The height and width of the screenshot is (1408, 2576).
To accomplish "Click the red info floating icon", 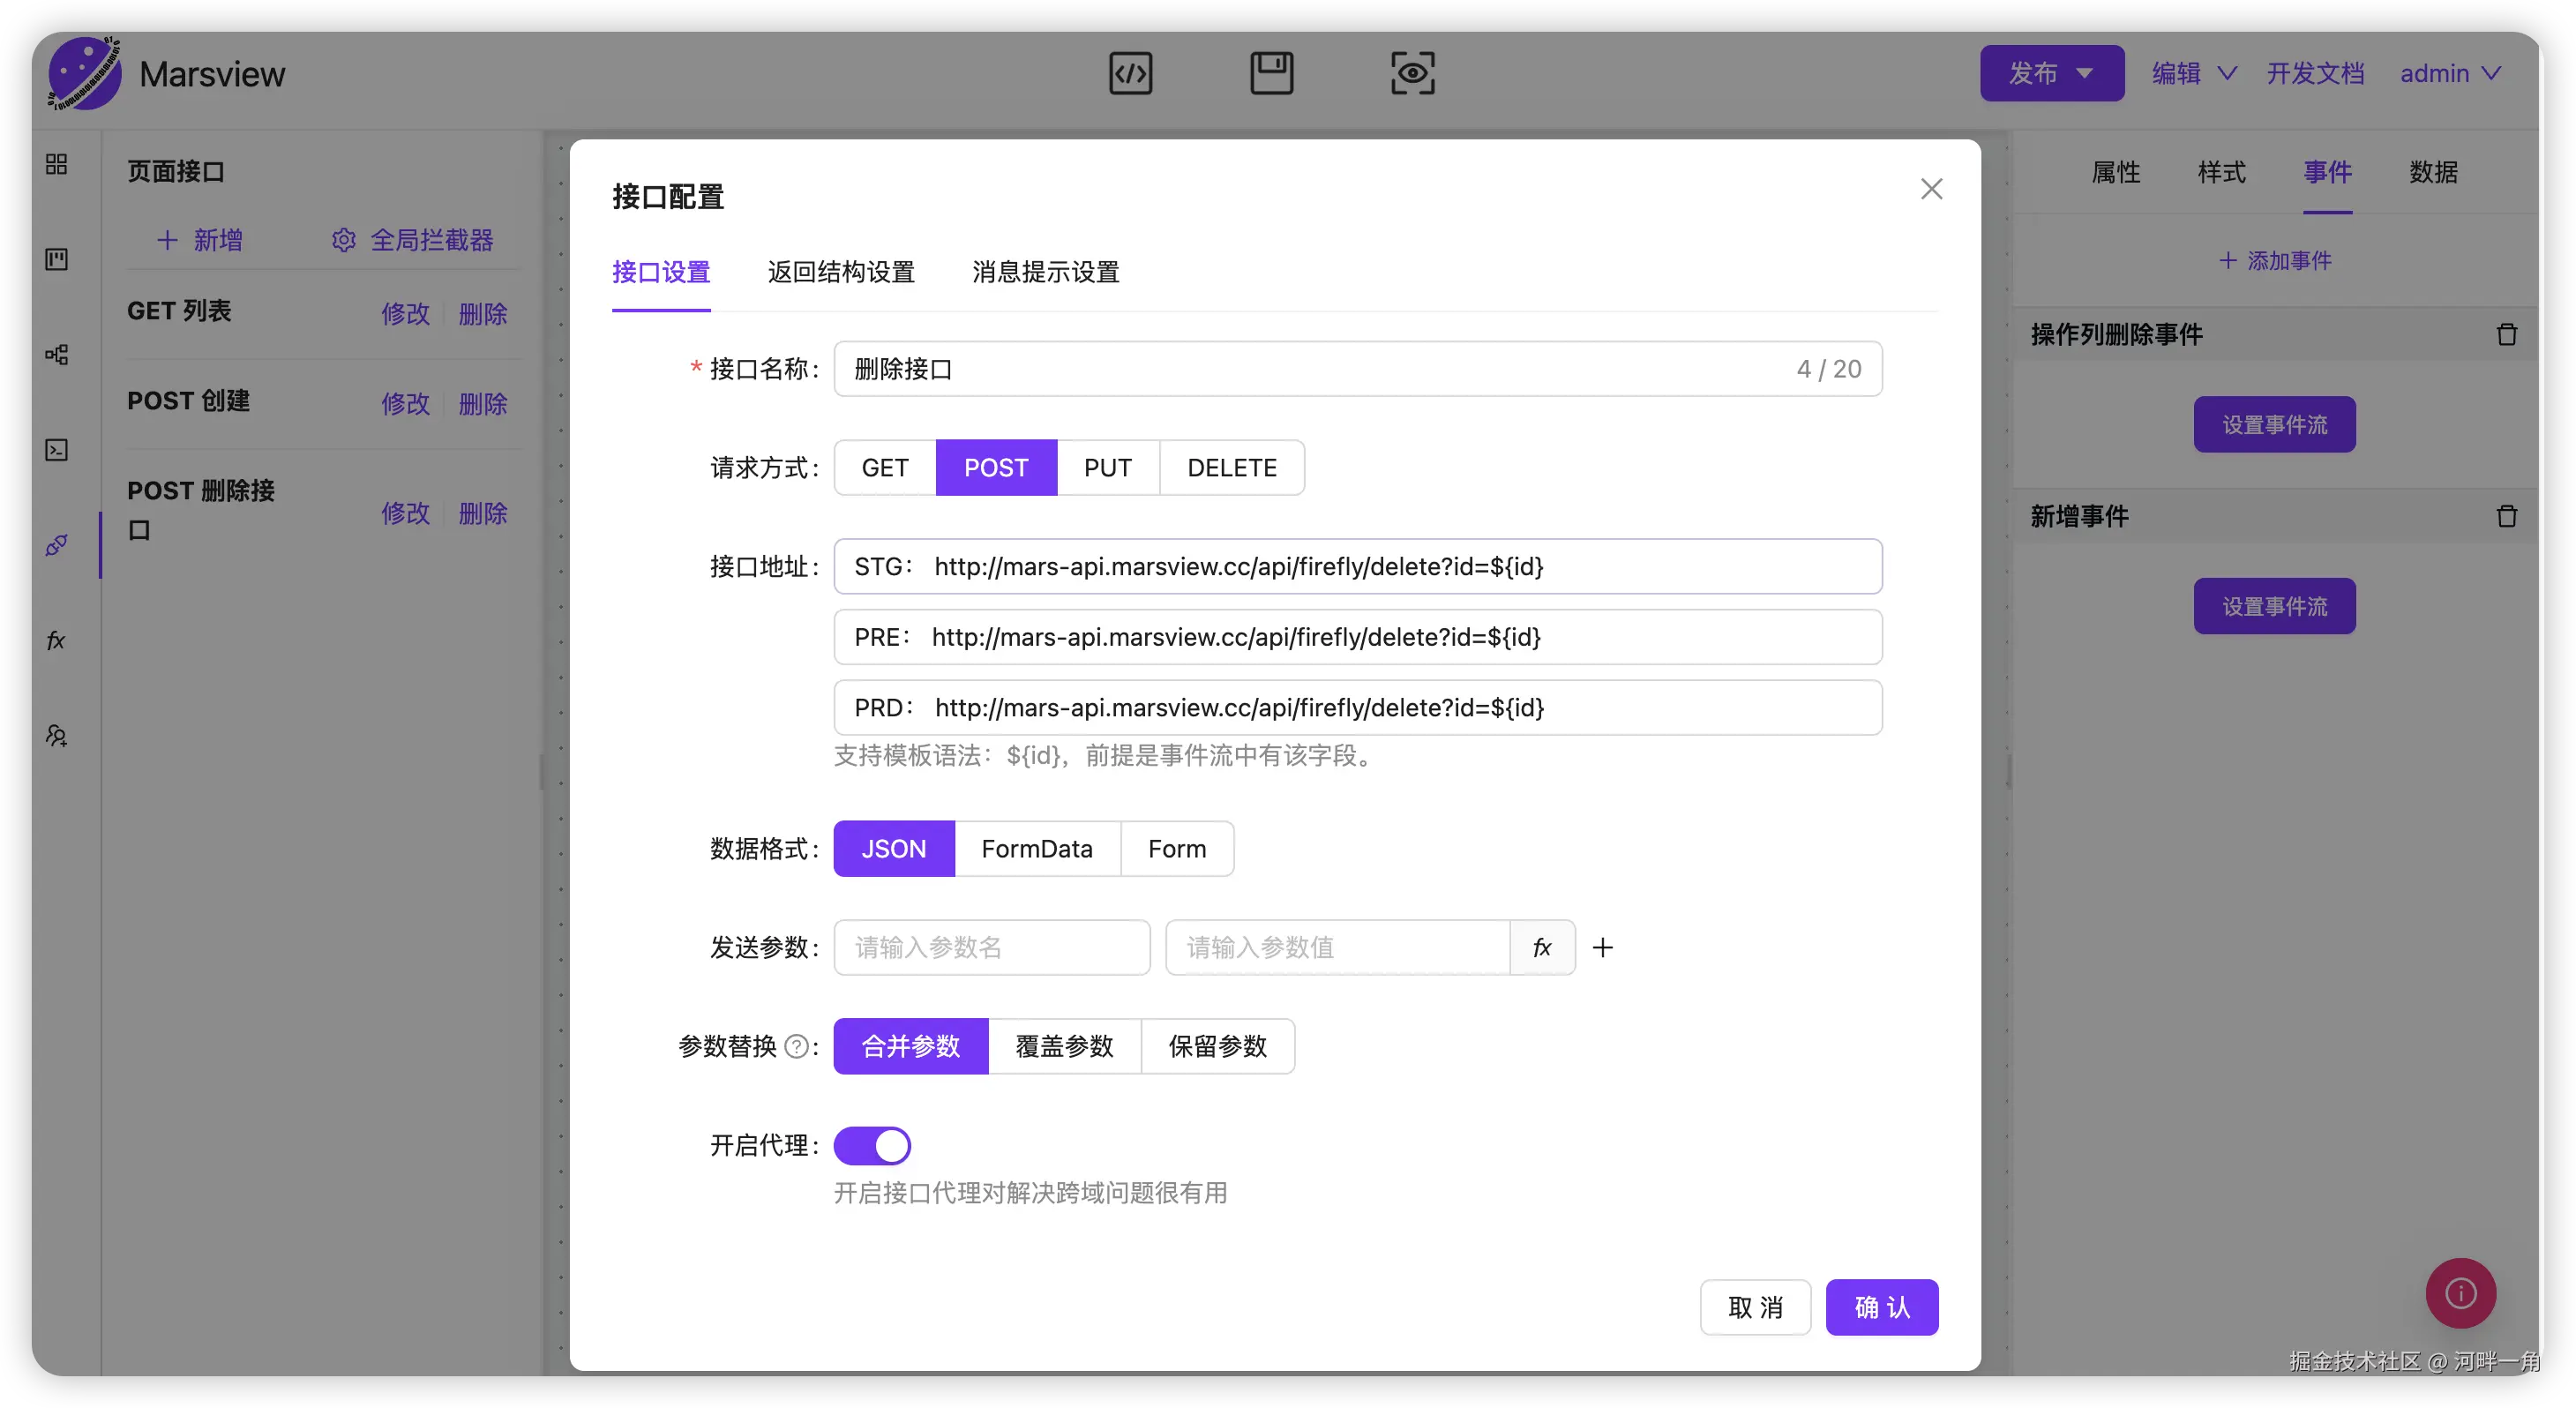I will (2460, 1293).
